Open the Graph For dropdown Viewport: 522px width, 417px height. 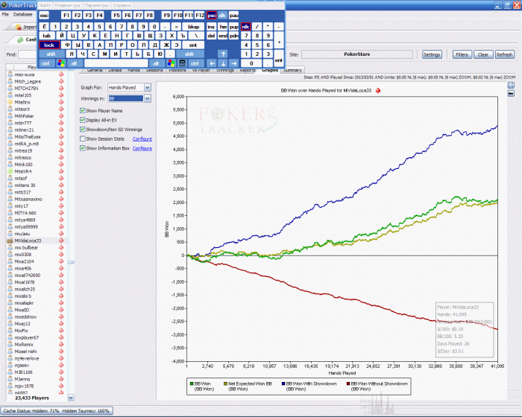click(x=148, y=87)
